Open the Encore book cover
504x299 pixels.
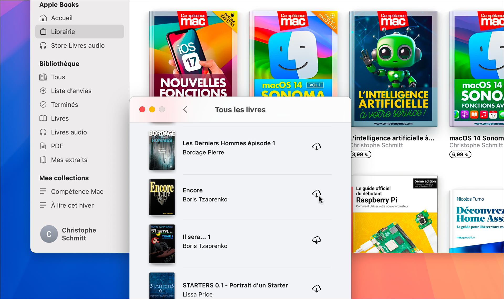[162, 197]
